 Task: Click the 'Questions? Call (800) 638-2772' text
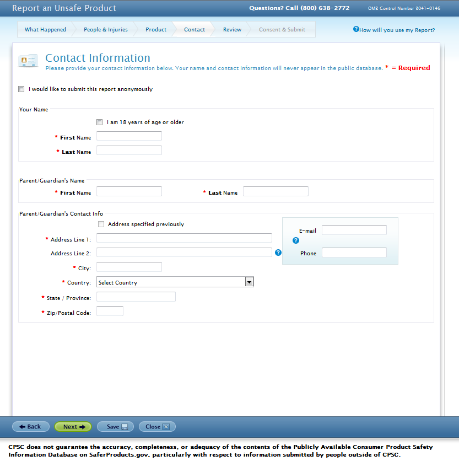[x=299, y=8]
